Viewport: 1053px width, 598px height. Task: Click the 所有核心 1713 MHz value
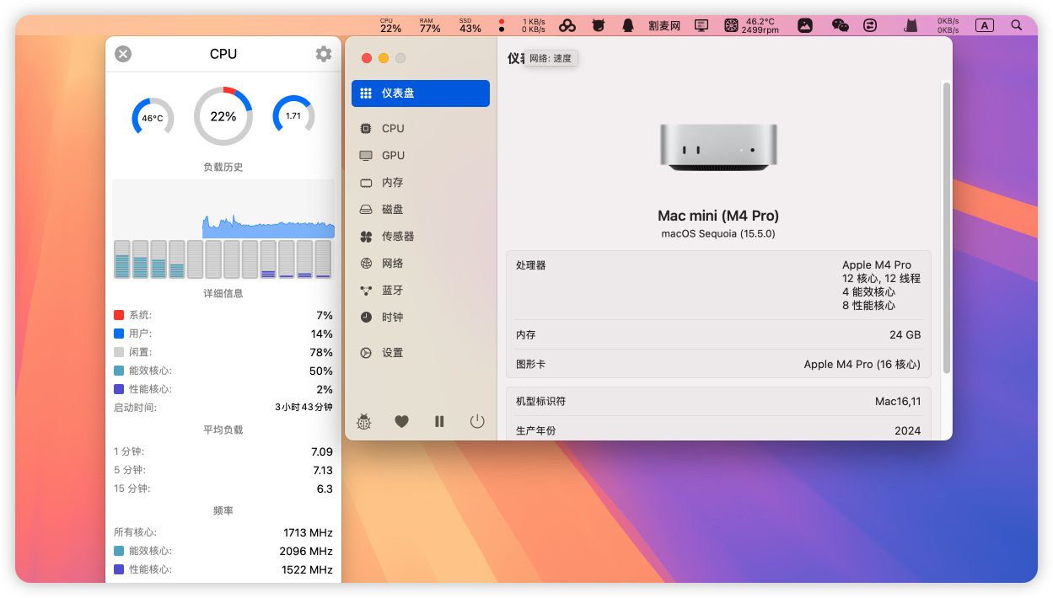point(308,533)
